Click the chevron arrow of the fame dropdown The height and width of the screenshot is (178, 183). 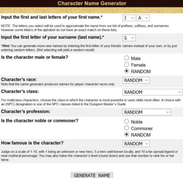(x=146, y=144)
